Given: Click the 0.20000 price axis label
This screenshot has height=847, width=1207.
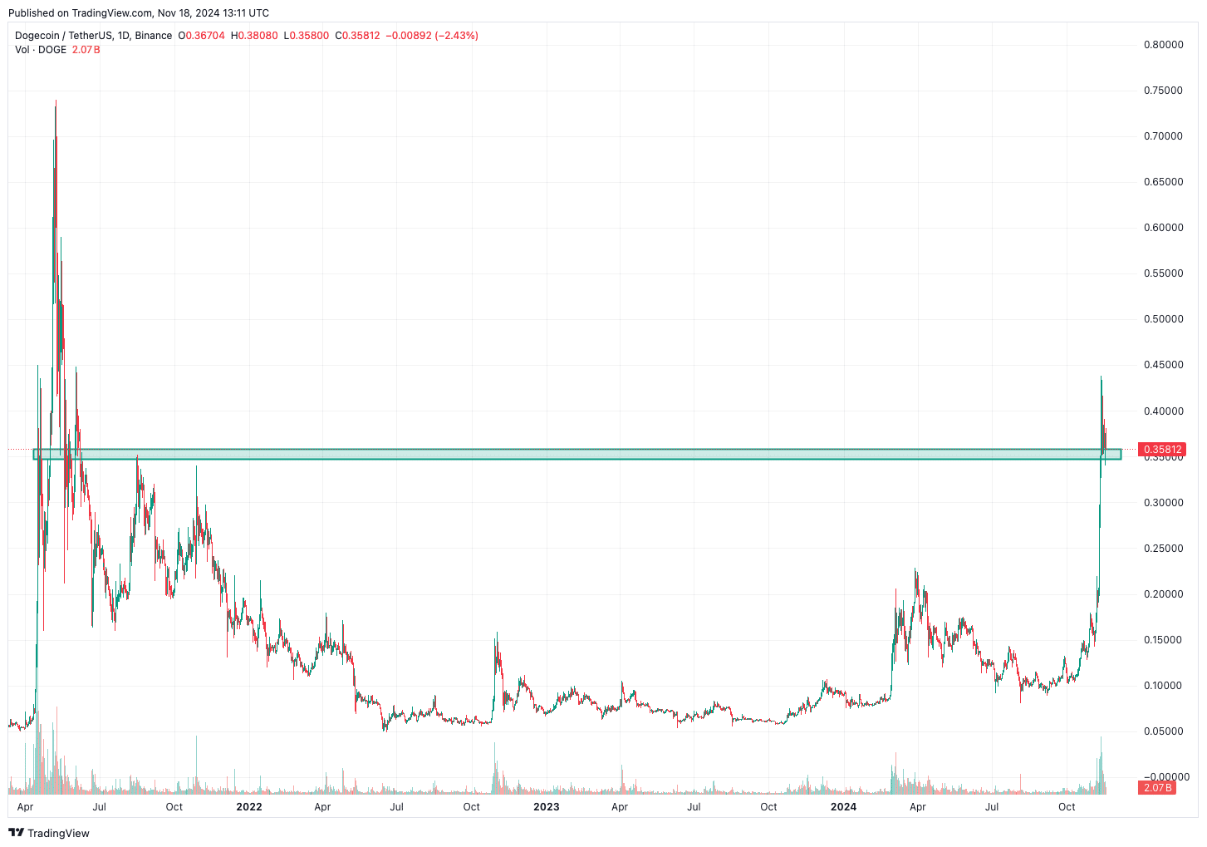Looking at the screenshot, I should (x=1163, y=593).
